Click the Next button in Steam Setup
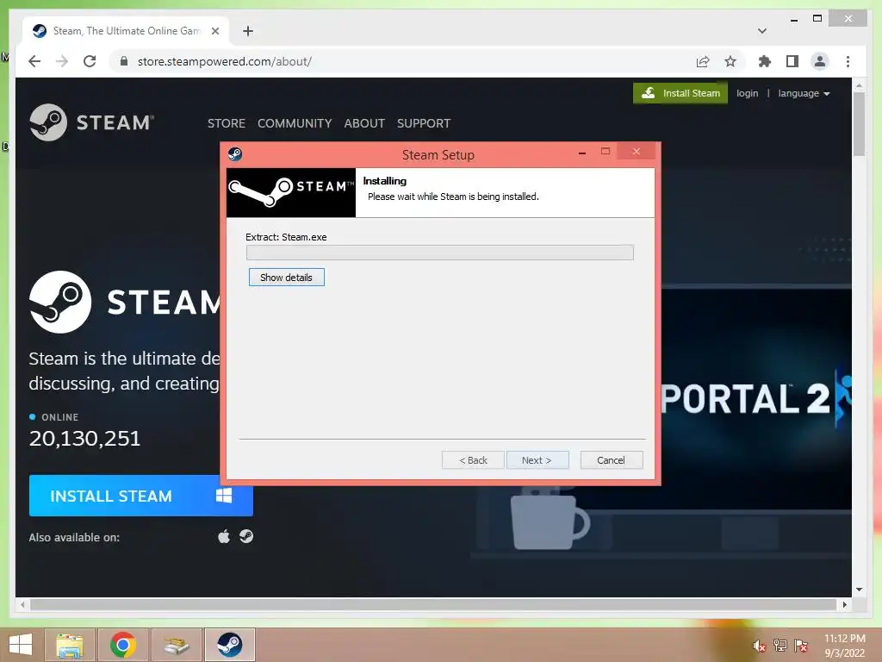This screenshot has height=662, width=882. 537,460
